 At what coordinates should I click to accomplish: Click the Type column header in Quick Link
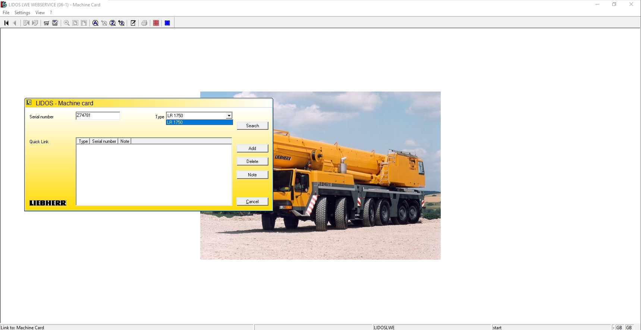[x=83, y=141]
